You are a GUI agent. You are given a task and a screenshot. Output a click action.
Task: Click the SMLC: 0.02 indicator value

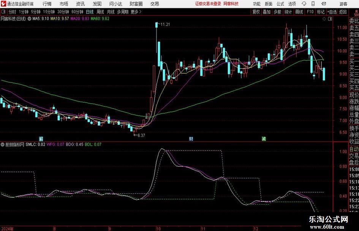click(35, 145)
